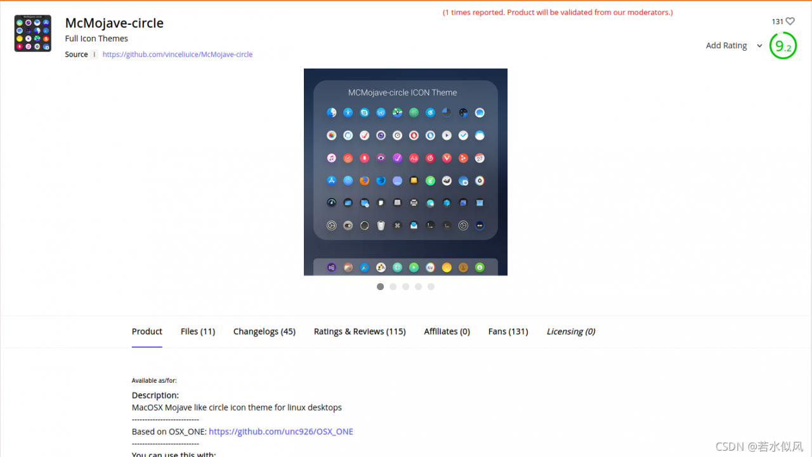This screenshot has width=812, height=457.
Task: Click the 131 fan count number
Action: 778,22
